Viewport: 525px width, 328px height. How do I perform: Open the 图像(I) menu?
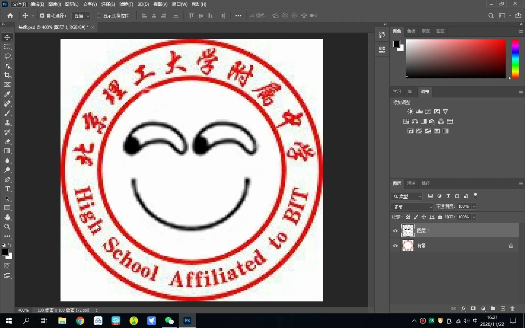point(54,4)
